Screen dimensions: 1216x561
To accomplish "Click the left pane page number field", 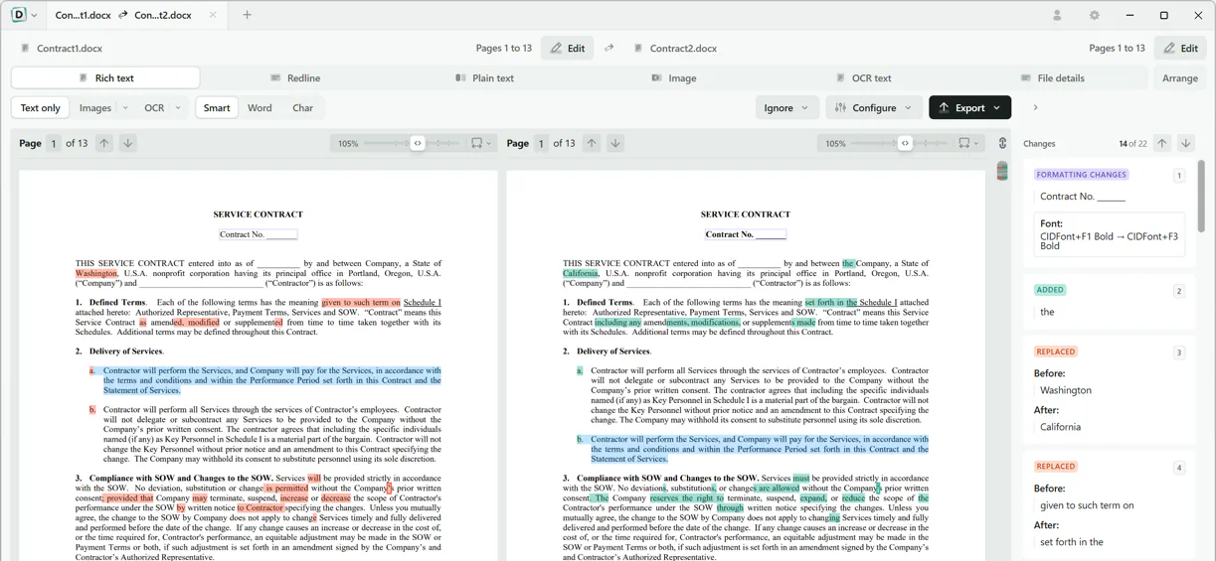I will click(54, 143).
